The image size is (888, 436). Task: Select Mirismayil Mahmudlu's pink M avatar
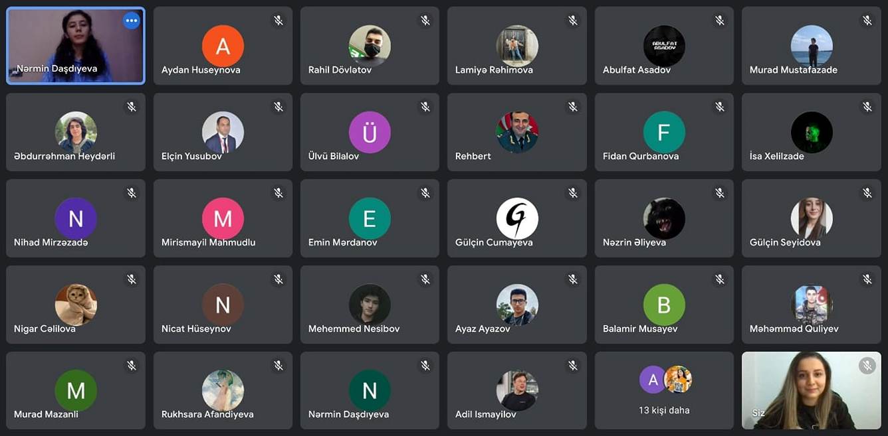click(x=223, y=218)
